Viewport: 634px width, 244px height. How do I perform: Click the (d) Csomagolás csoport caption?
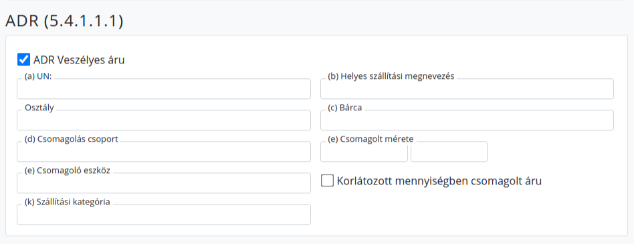coord(71,139)
